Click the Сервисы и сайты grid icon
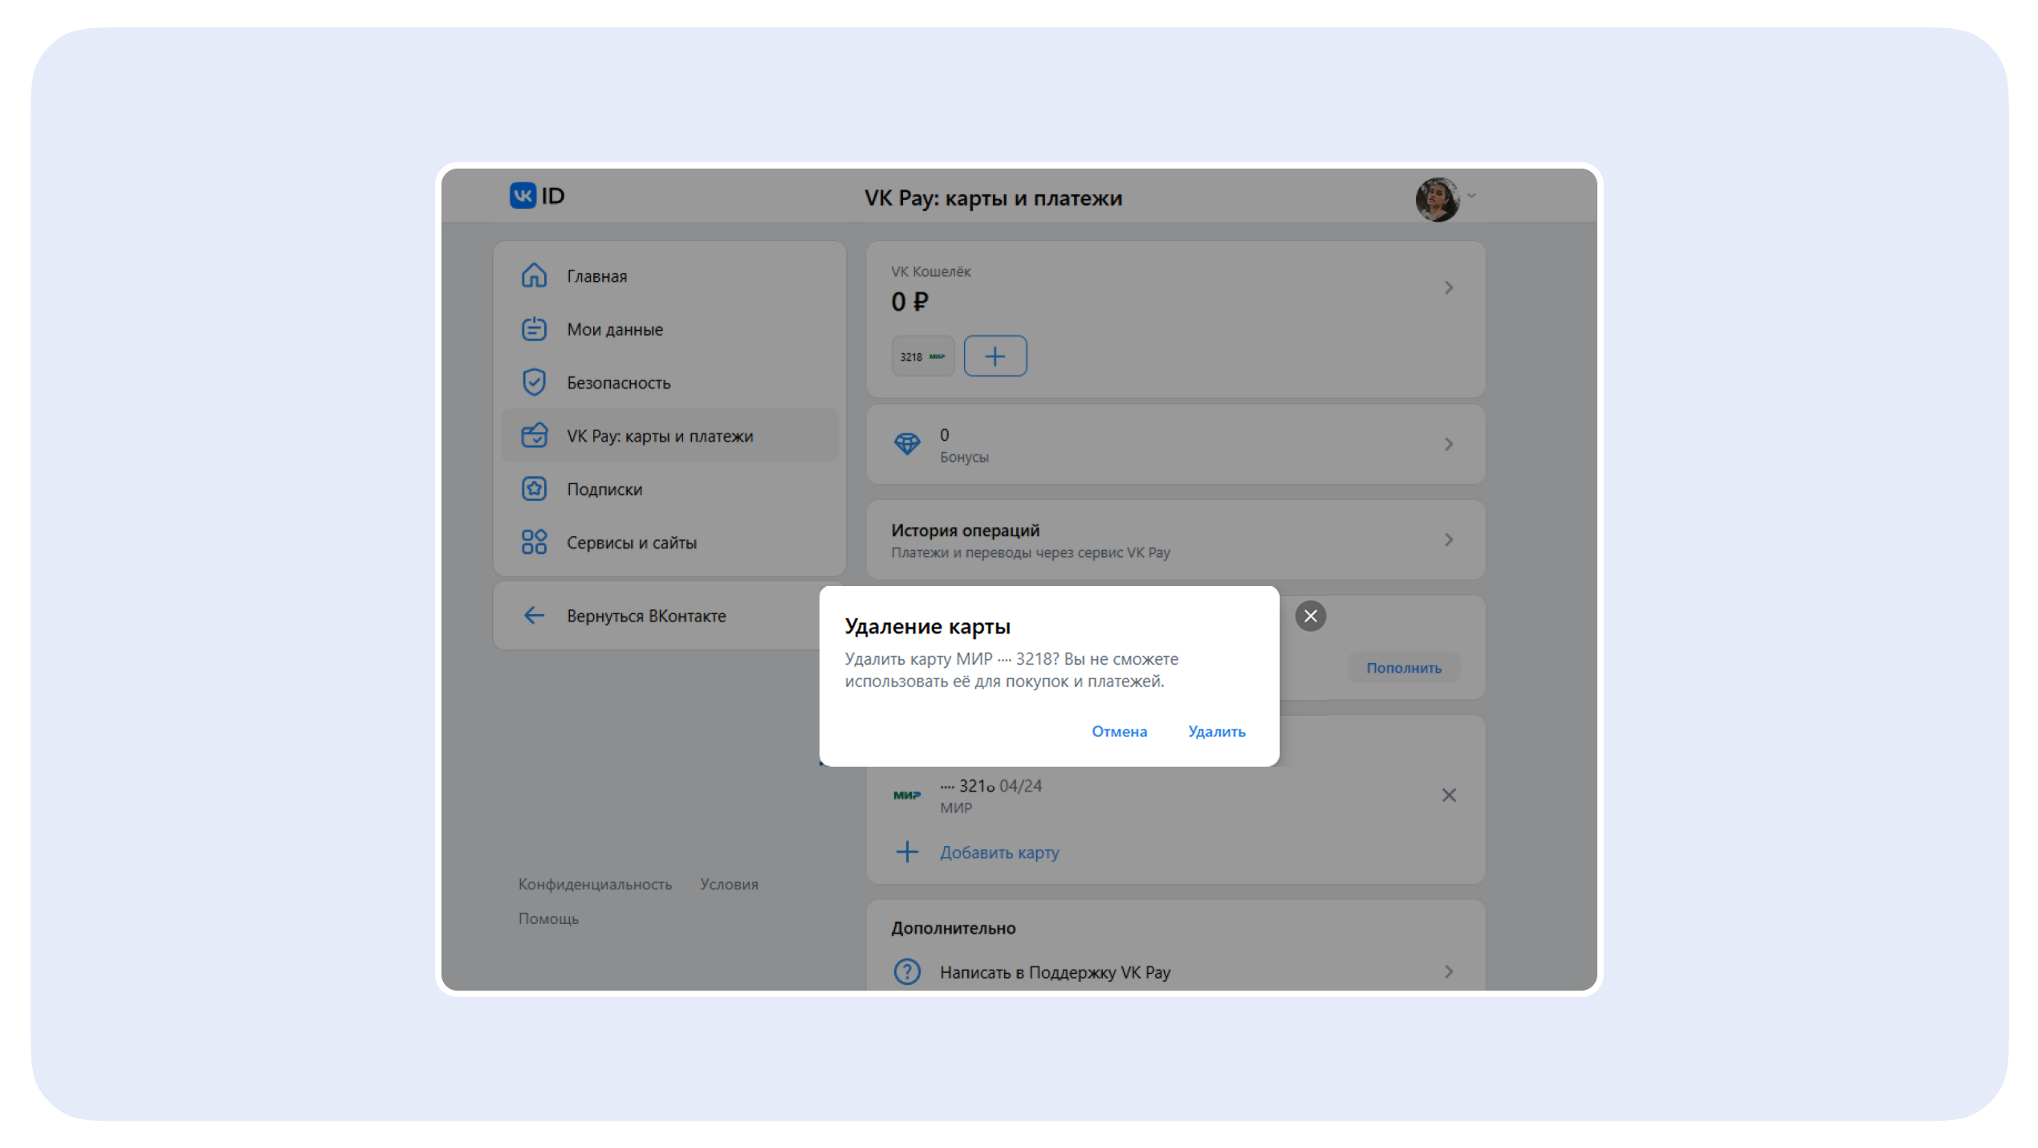Screen dimensions: 2038x1148 (x=534, y=542)
